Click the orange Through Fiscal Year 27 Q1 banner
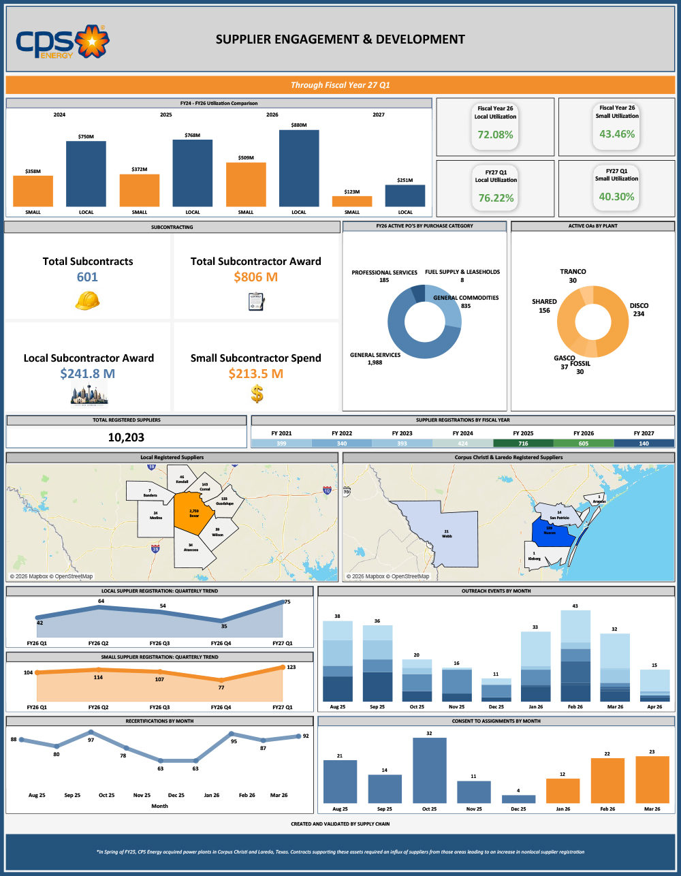Image resolution: width=681 pixels, height=876 pixels. pos(340,85)
